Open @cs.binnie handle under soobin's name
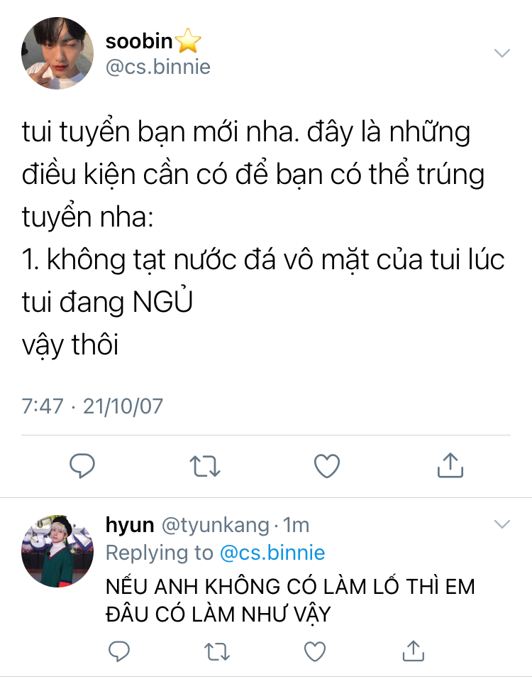 click(x=157, y=67)
